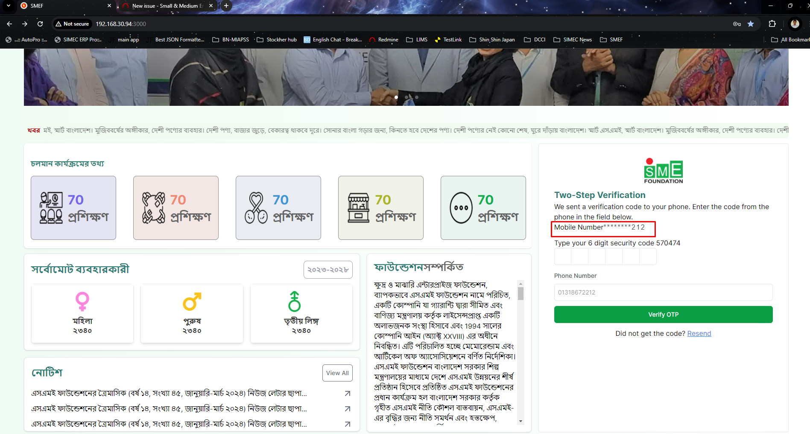Image resolution: width=810 pixels, height=434 pixels.
Task: Click the purple 70 training card
Action: (x=73, y=208)
